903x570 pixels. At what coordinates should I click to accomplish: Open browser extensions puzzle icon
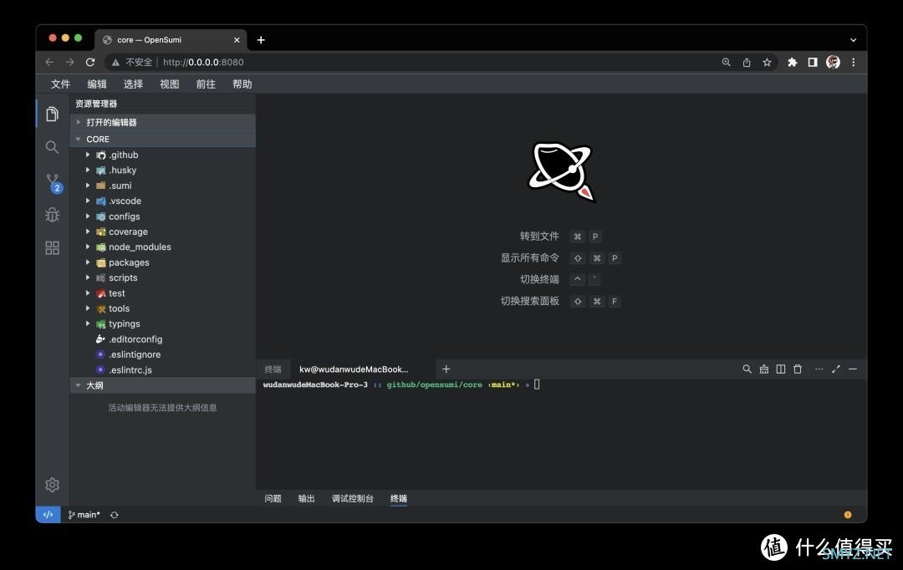[x=793, y=62]
